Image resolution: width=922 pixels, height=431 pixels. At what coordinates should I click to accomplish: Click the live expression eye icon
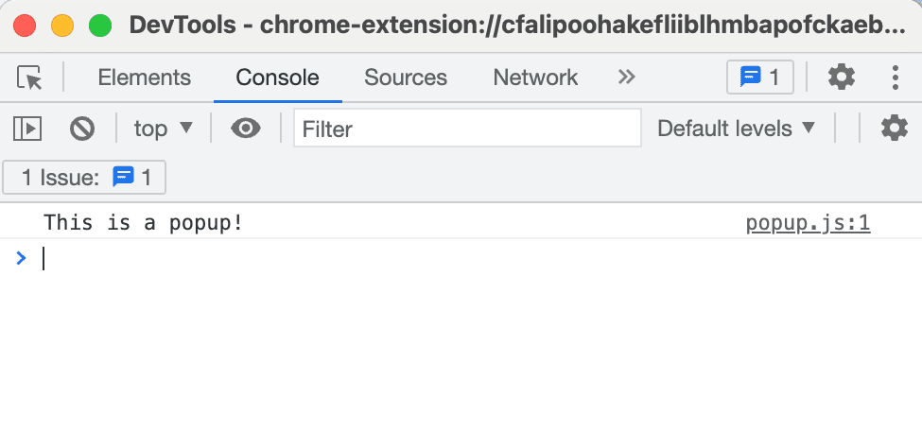pyautogui.click(x=246, y=128)
